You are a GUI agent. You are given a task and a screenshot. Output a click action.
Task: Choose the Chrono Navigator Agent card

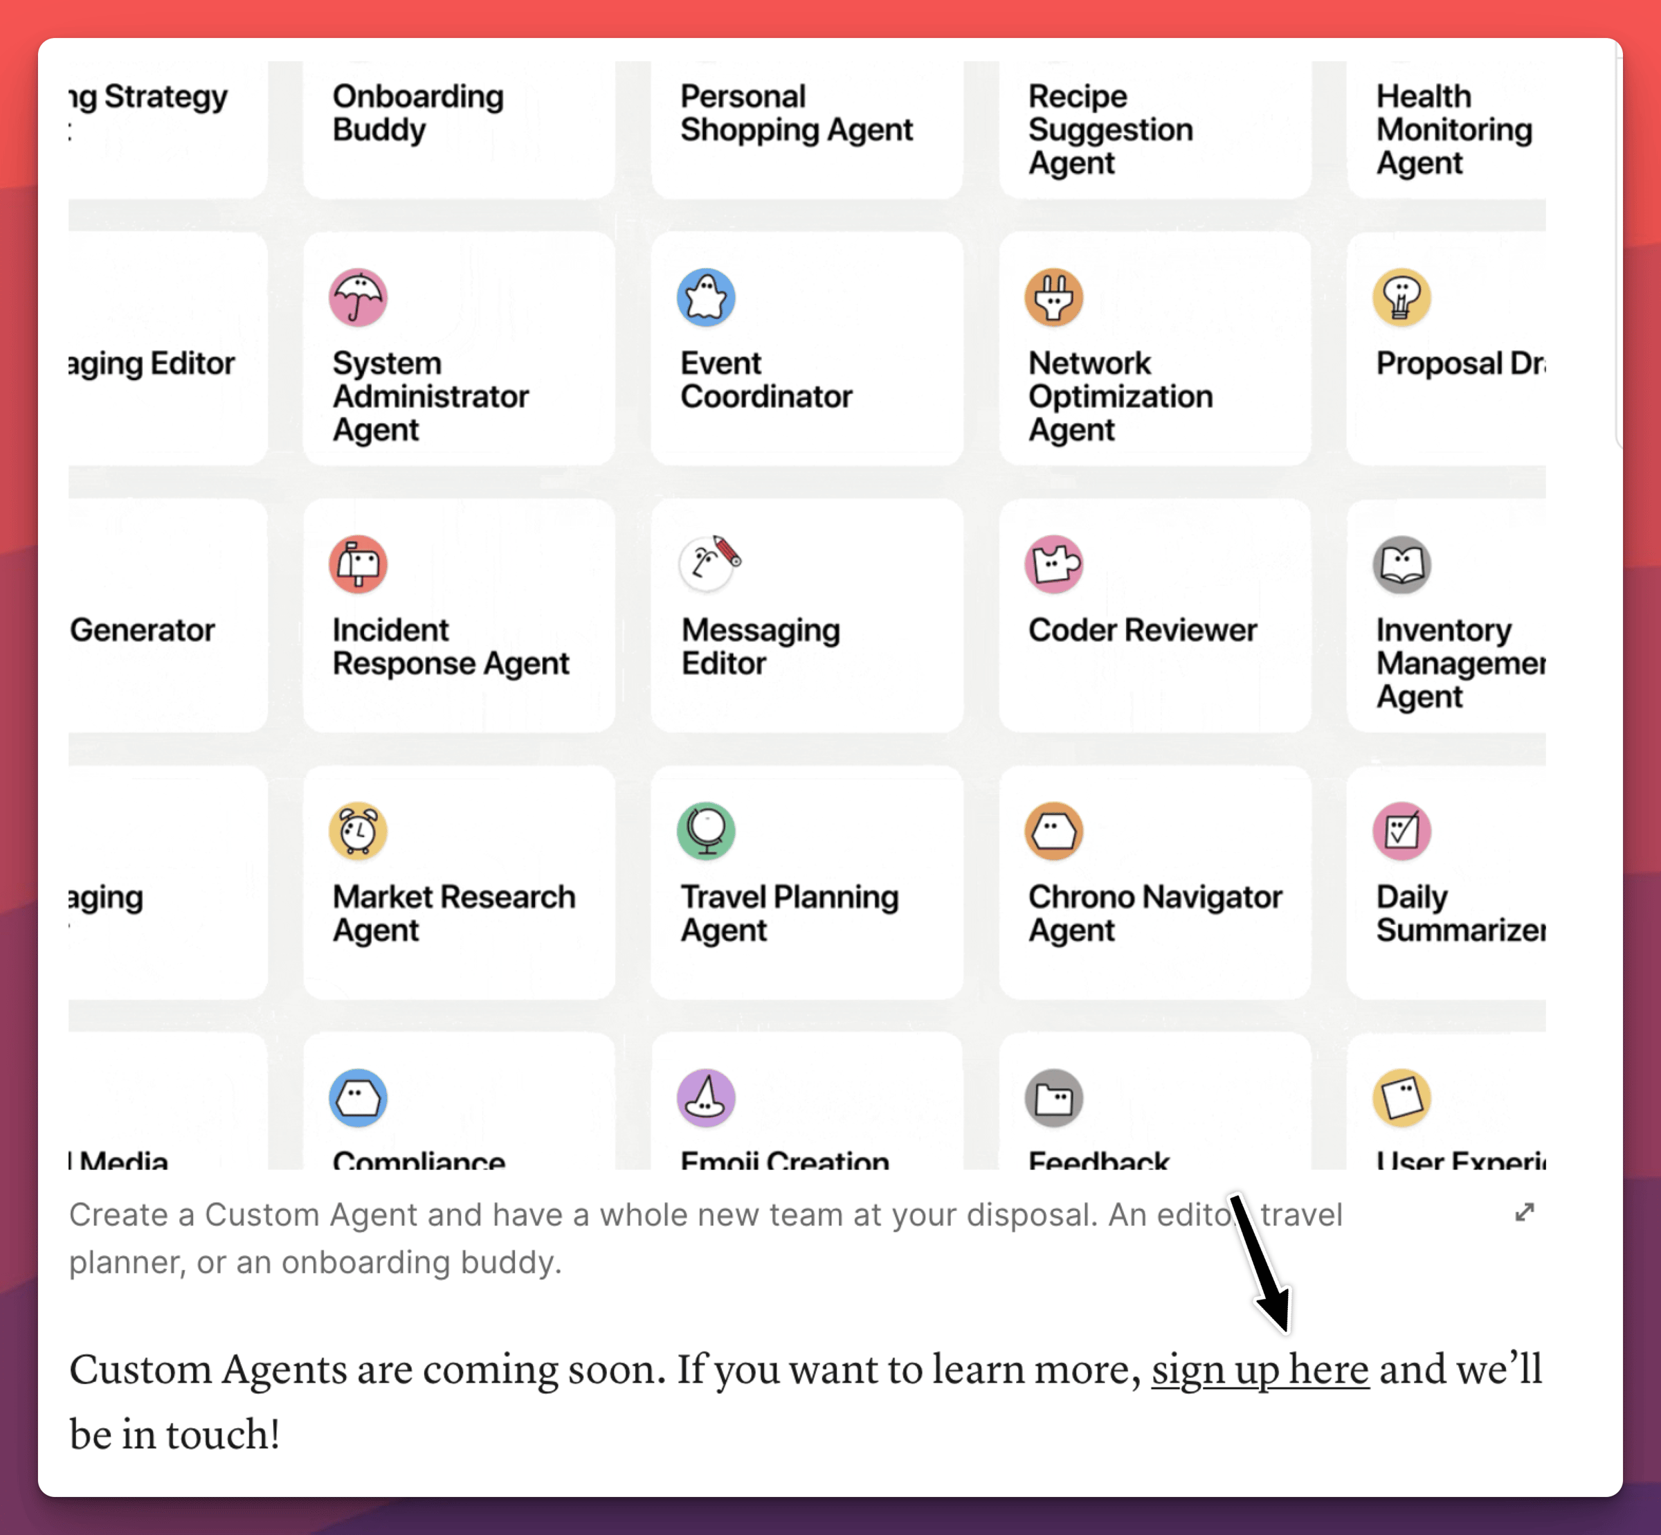coord(1154,882)
